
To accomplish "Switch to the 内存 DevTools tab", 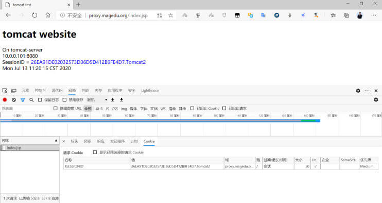I will click(x=98, y=91).
